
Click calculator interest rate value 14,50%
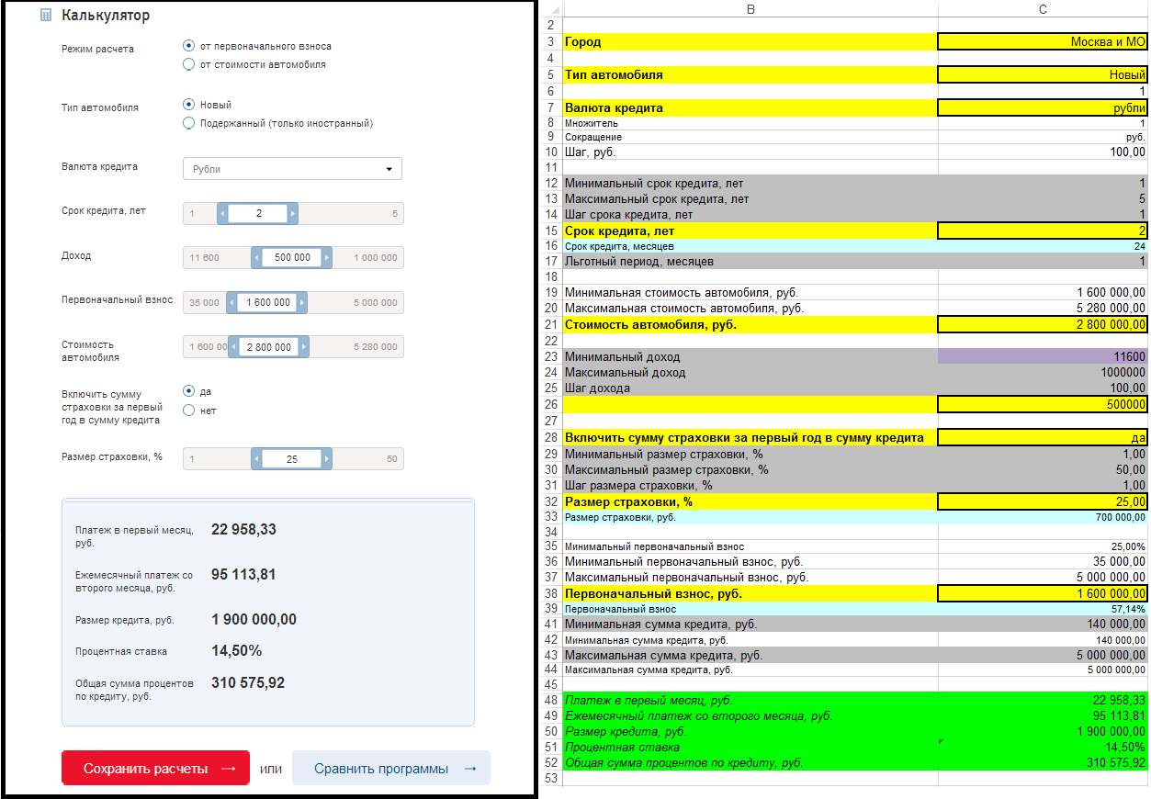pos(236,651)
